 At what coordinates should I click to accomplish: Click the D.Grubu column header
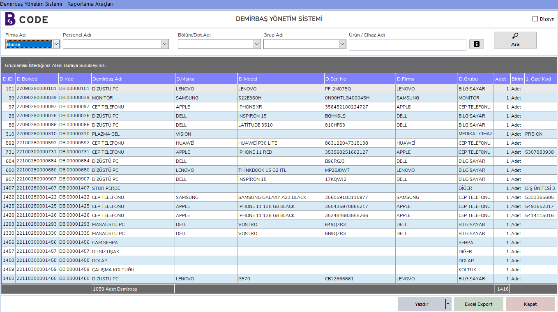pos(476,79)
